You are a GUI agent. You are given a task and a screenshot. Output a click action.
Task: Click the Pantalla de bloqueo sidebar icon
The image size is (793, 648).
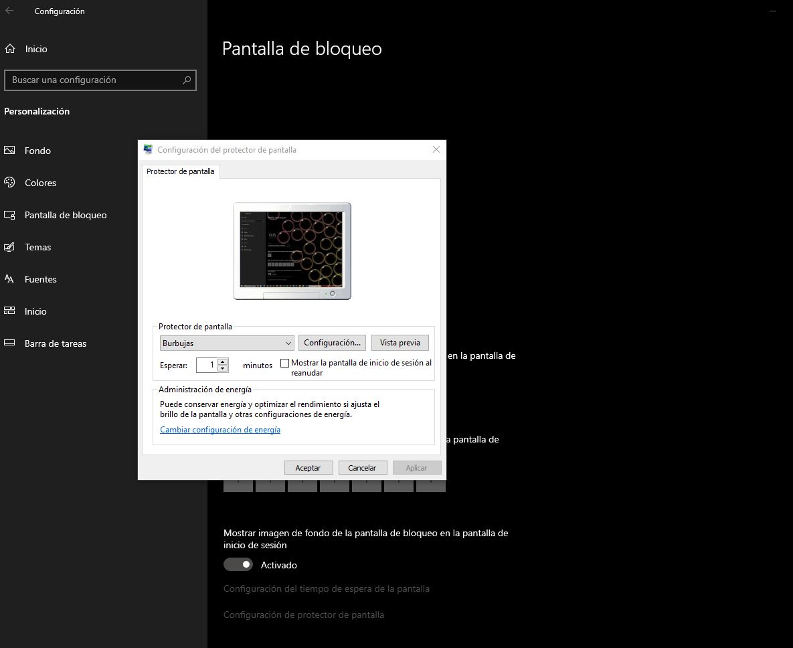pos(9,215)
